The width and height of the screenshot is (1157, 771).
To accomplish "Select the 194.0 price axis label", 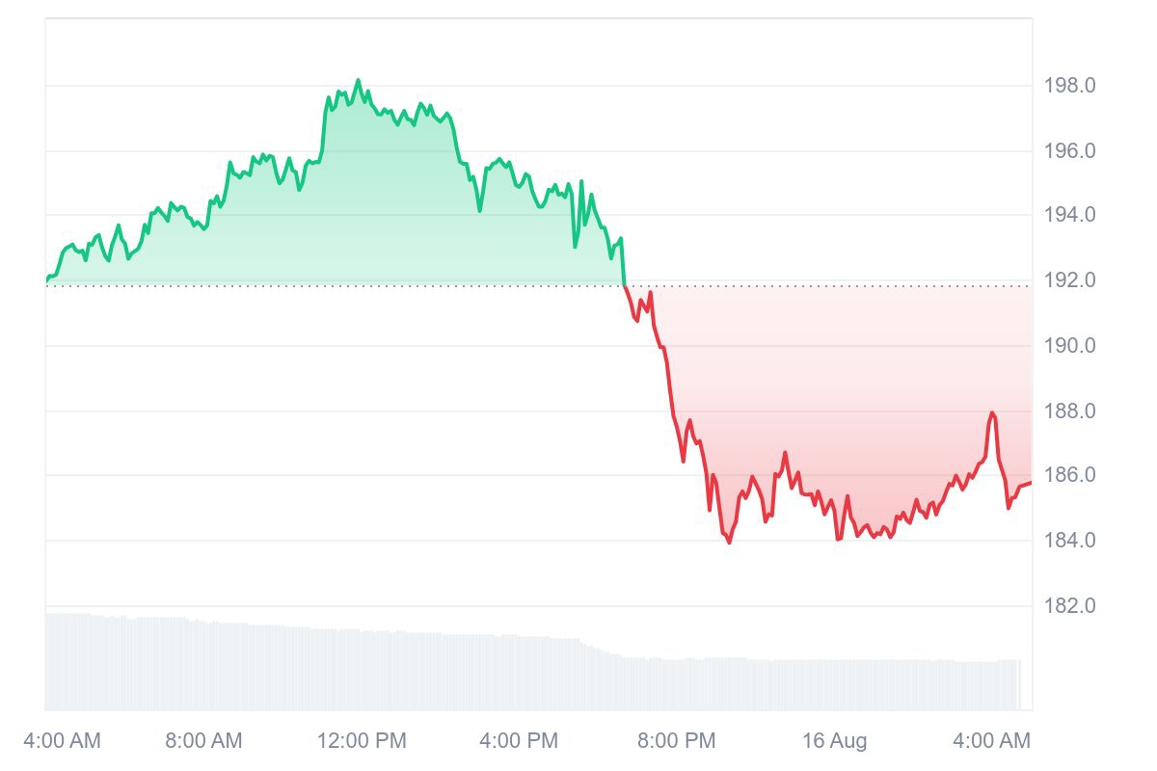I will coord(1069,215).
